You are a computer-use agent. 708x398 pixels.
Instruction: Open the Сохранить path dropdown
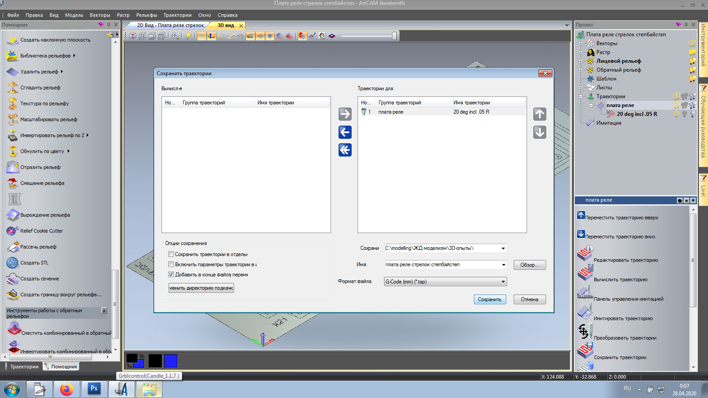[x=503, y=249]
